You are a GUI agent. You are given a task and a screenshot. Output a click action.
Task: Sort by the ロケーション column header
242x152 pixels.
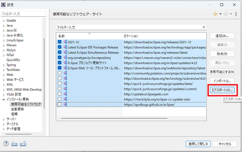pos(164,36)
